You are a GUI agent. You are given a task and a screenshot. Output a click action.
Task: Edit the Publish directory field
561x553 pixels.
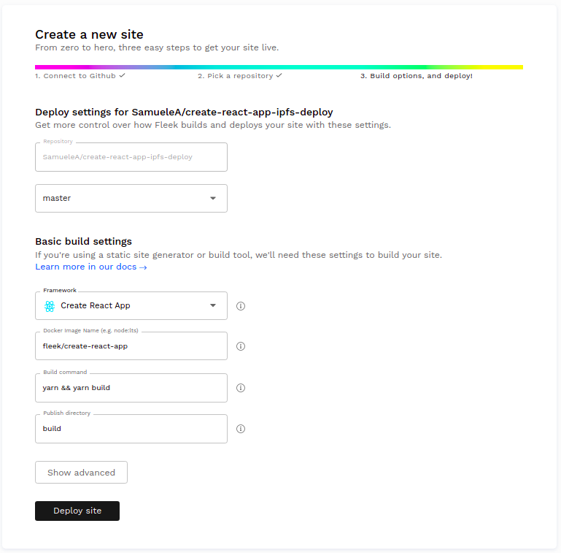[x=131, y=429]
